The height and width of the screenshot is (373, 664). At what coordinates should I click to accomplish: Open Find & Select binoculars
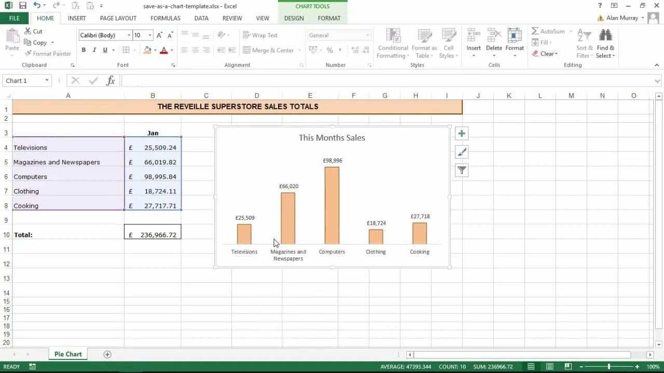tap(605, 44)
